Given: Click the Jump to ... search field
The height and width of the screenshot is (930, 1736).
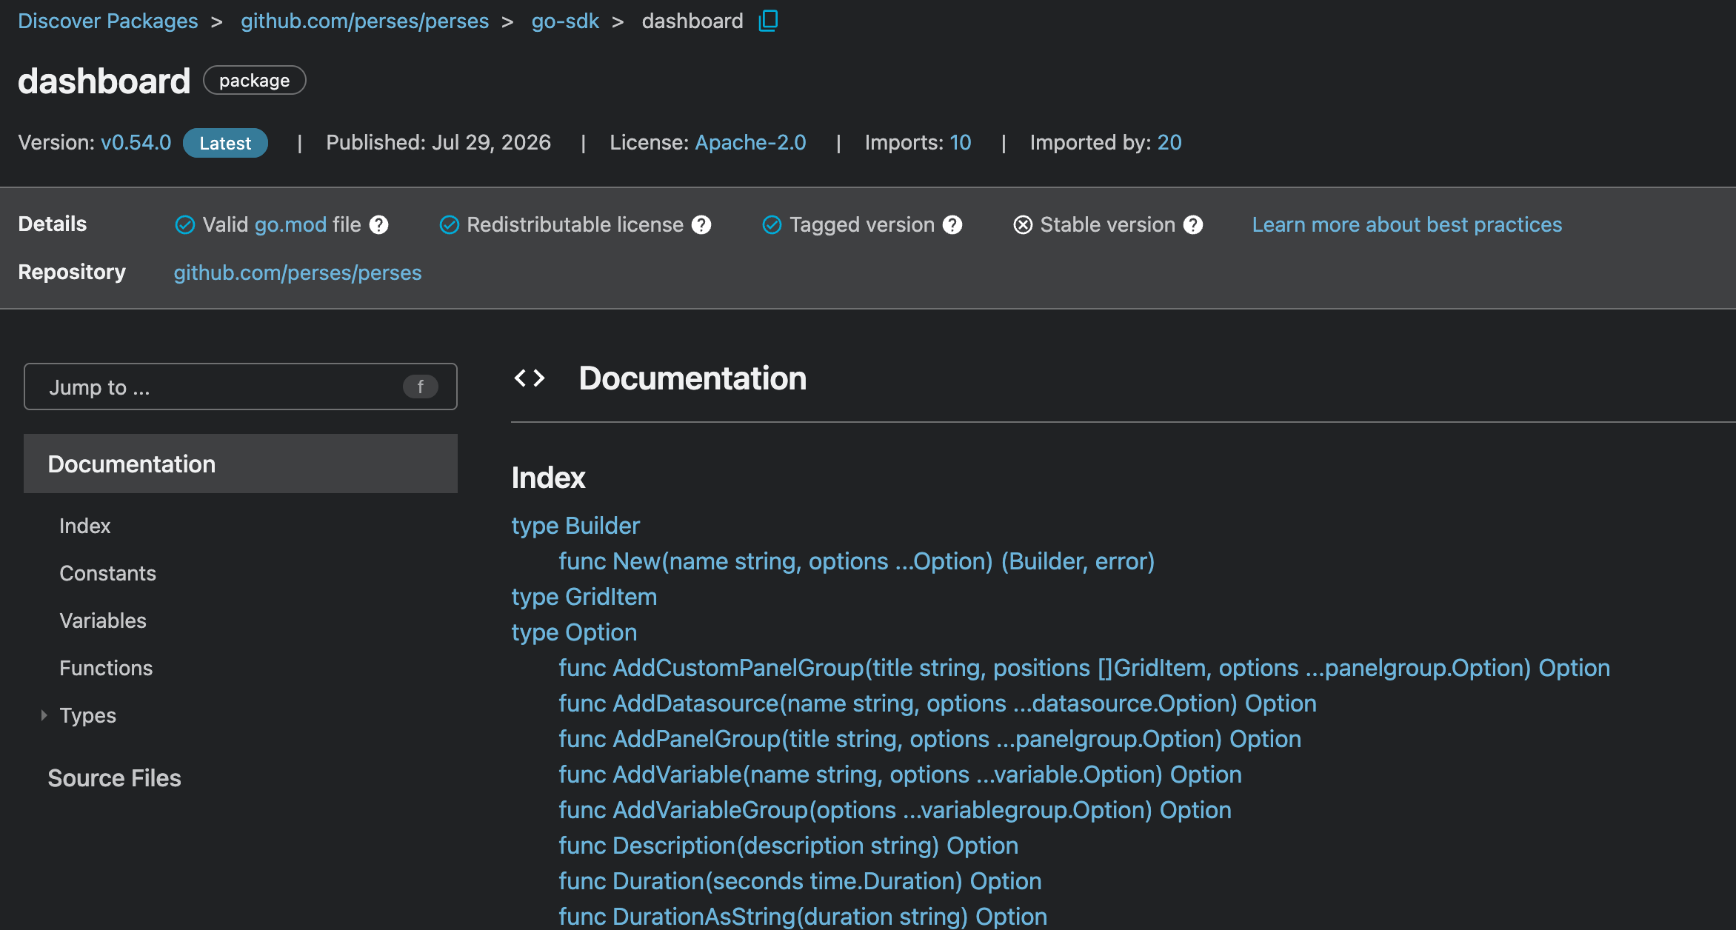Looking at the screenshot, I should (x=241, y=387).
